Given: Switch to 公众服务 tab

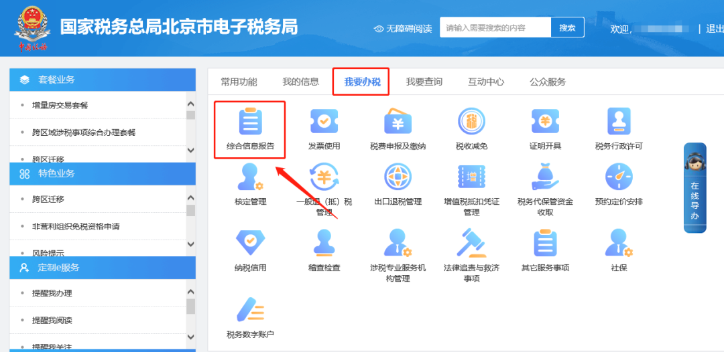Looking at the screenshot, I should click(548, 82).
